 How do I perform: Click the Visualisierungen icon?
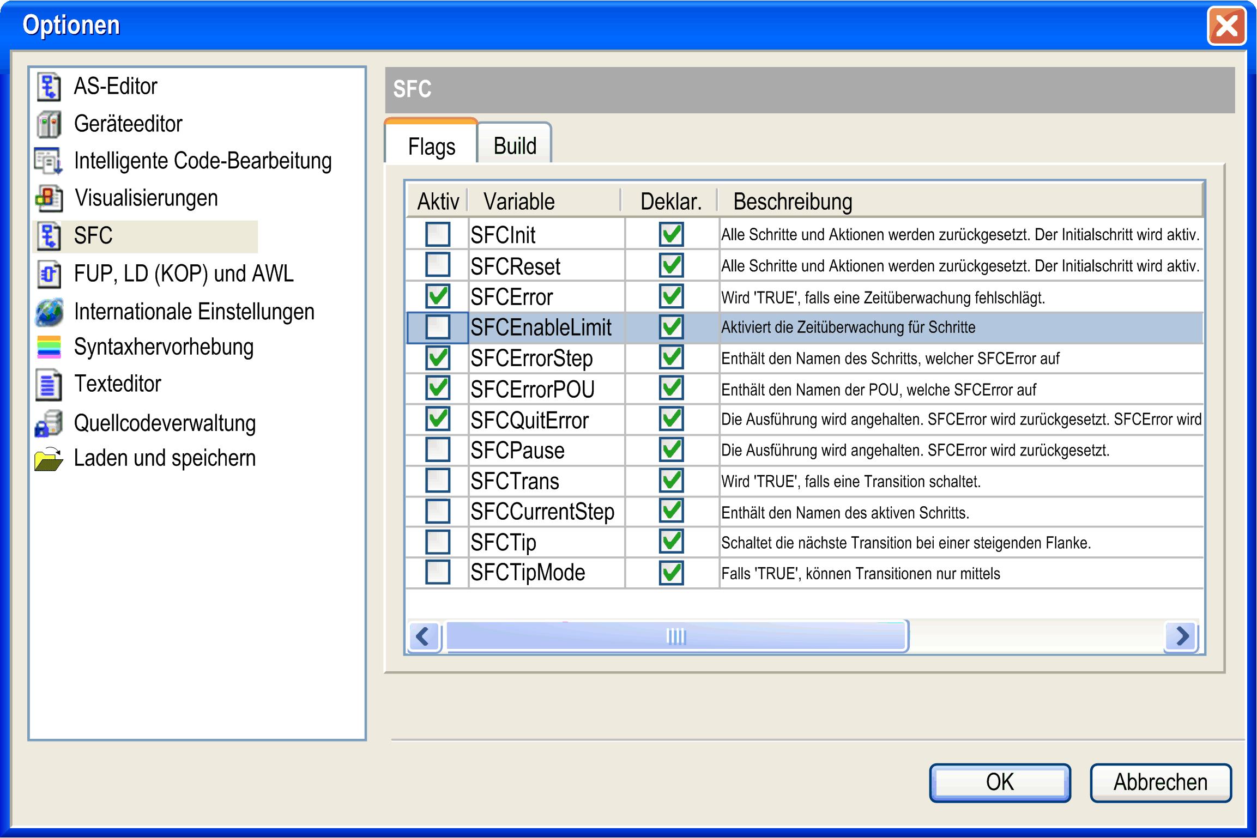click(x=49, y=198)
